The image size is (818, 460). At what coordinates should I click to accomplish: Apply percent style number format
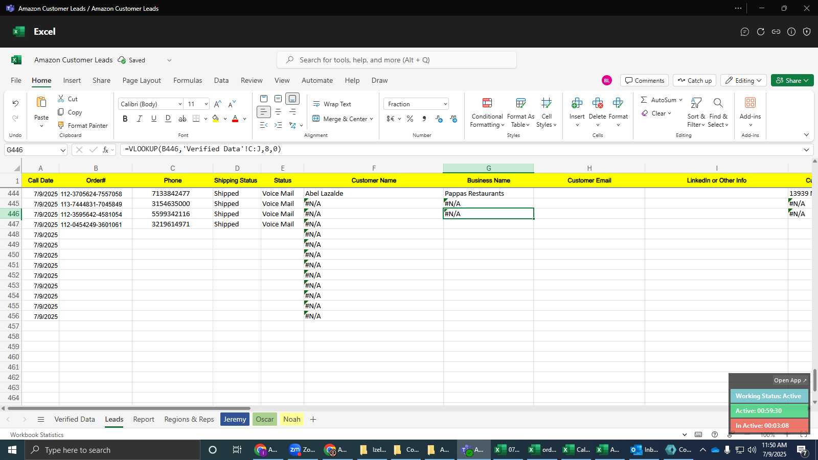[x=410, y=119]
